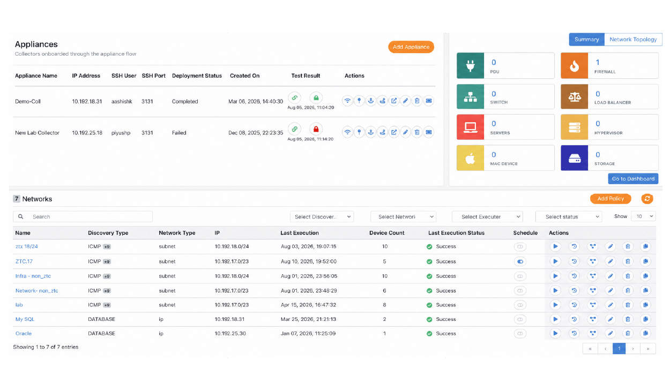The image size is (670, 391).
Task: Open the PDU summary card
Action: [x=505, y=66]
